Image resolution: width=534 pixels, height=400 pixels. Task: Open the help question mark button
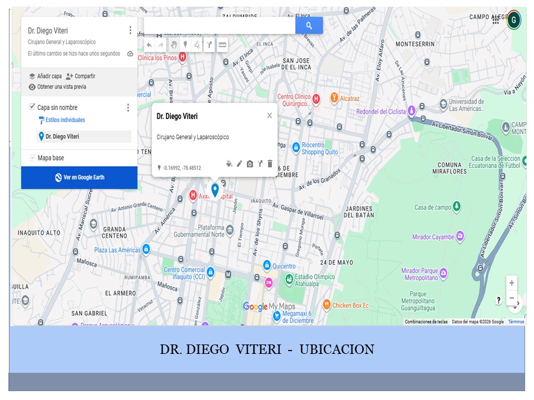(x=498, y=301)
